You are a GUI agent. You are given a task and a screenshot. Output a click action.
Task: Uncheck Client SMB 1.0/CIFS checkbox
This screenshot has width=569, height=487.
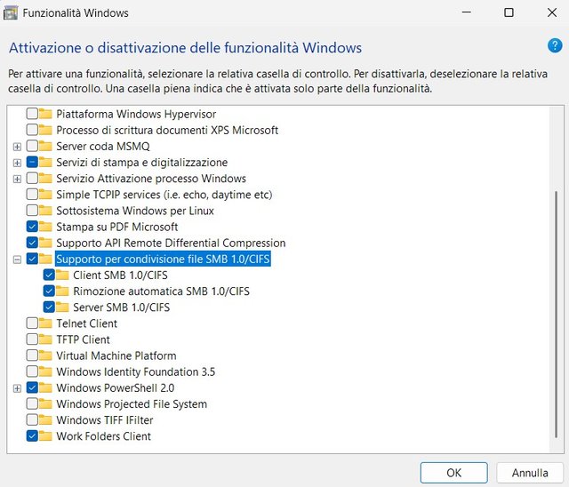49,275
